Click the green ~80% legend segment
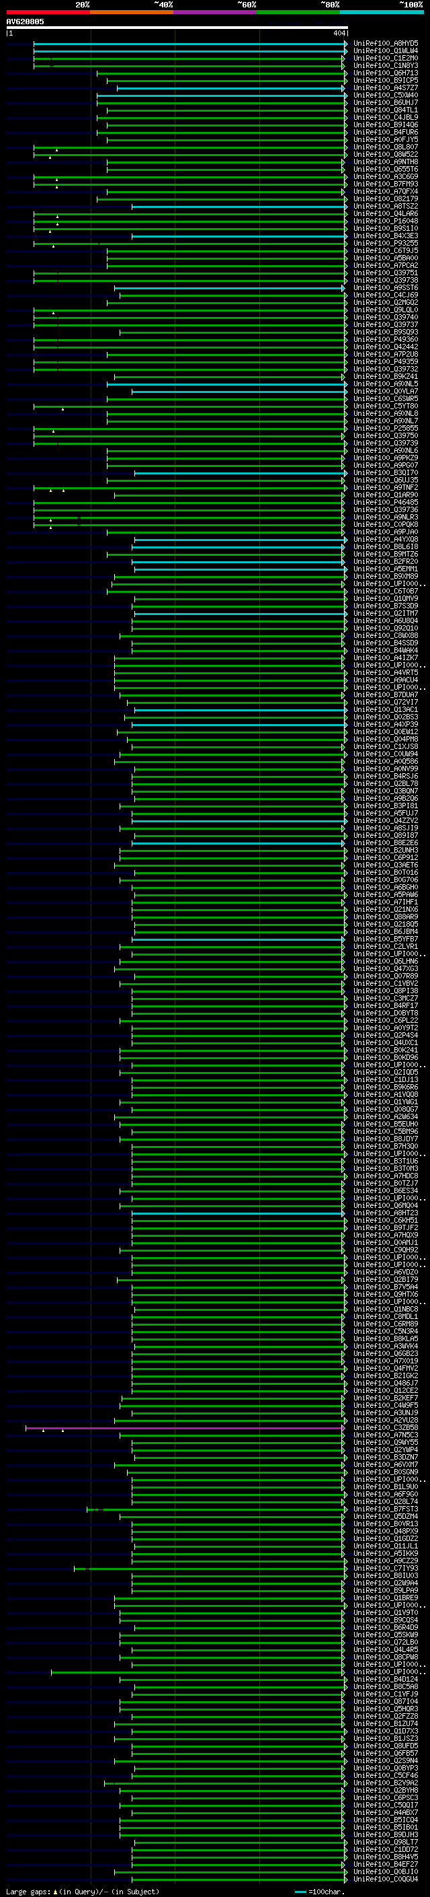 coord(298,13)
